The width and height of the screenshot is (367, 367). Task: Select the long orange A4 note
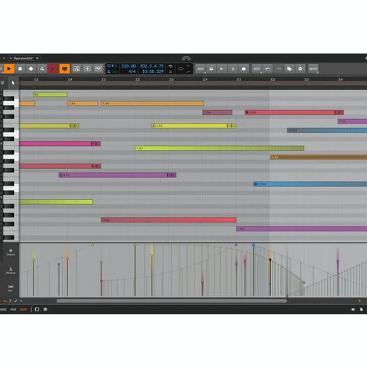pyautogui.click(x=152, y=103)
